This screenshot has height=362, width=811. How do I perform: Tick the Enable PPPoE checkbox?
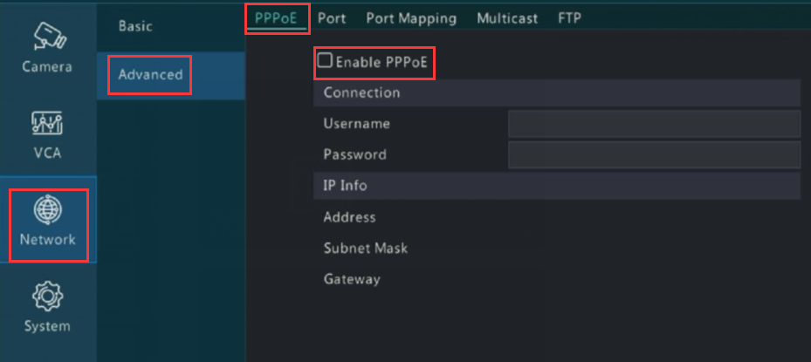325,61
